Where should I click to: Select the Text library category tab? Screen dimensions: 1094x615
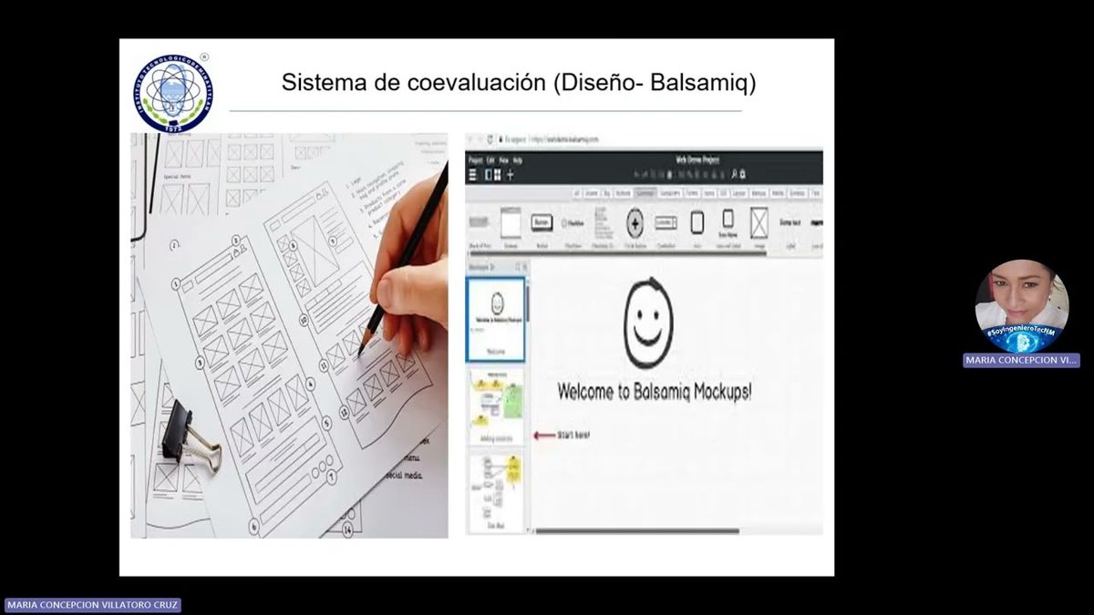[x=816, y=193]
